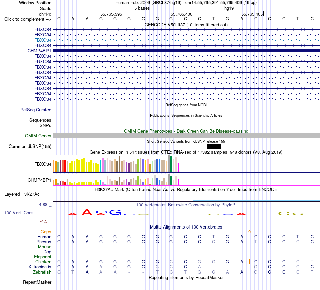Viewport: 320px width, 290px height.
Task: Click the 4.88 conservation scale value
Action: pyautogui.click(x=43, y=204)
